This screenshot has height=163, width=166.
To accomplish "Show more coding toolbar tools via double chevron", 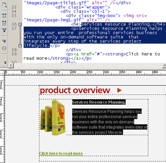I will 5,63.
